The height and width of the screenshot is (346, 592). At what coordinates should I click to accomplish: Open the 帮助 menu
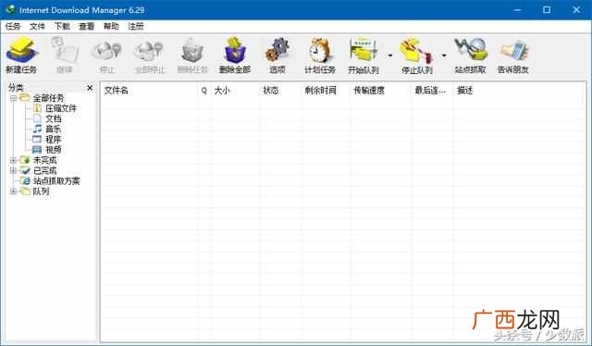coord(111,26)
